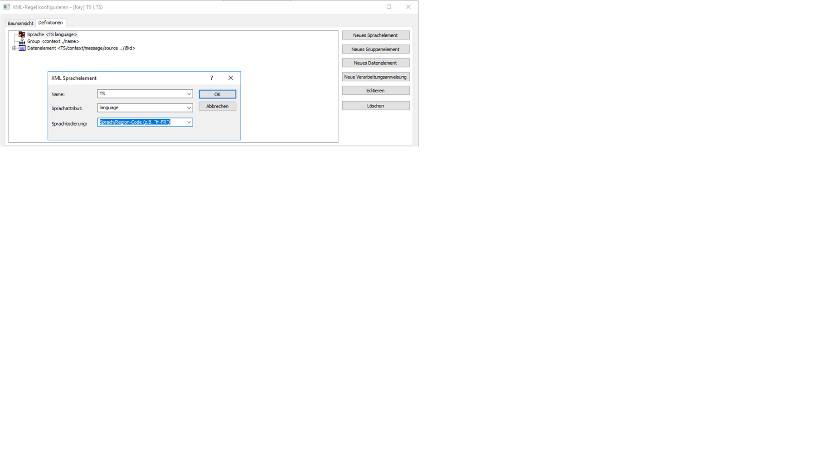Viewport: 816px width, 459px height.
Task: Open the Sprachattribut dropdown arrow
Action: (x=189, y=108)
